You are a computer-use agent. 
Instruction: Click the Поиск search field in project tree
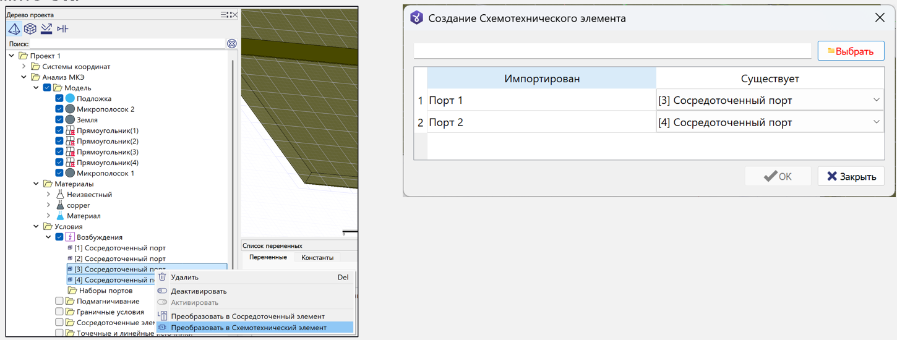[127, 44]
